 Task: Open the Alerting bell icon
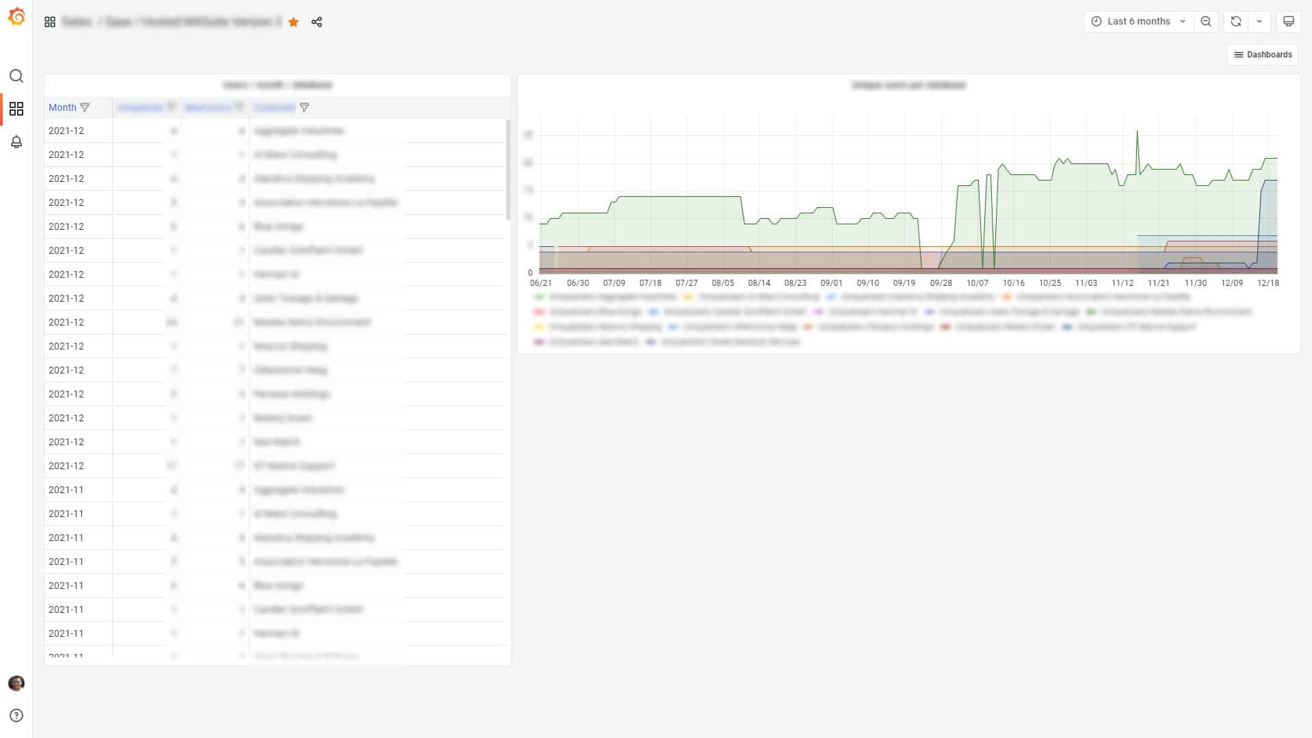16,142
